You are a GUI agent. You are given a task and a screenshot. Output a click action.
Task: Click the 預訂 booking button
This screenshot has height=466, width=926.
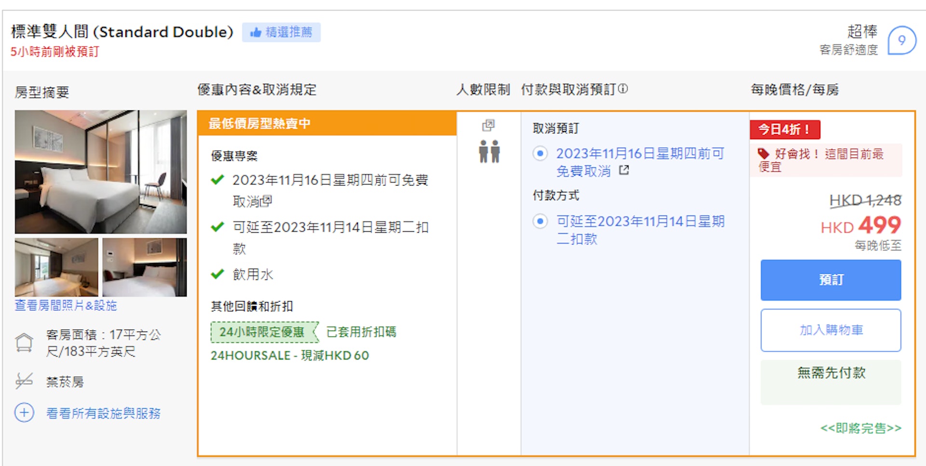[831, 280]
